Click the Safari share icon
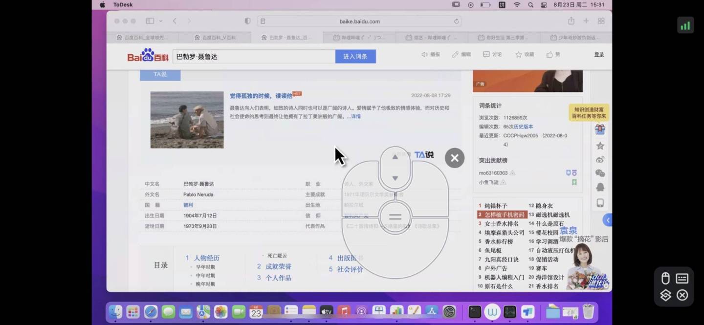704x325 pixels. click(x=571, y=21)
